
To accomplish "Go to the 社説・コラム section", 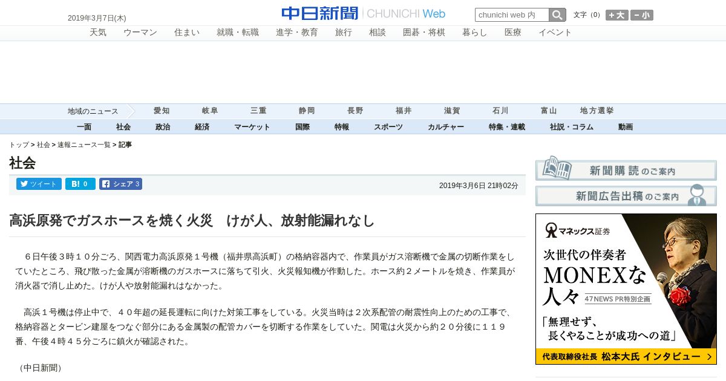I will (572, 127).
